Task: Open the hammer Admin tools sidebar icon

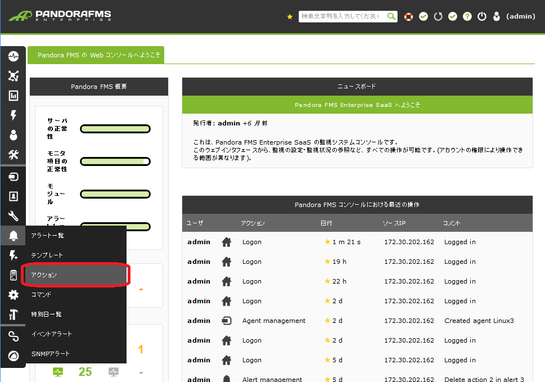Action: [x=13, y=314]
